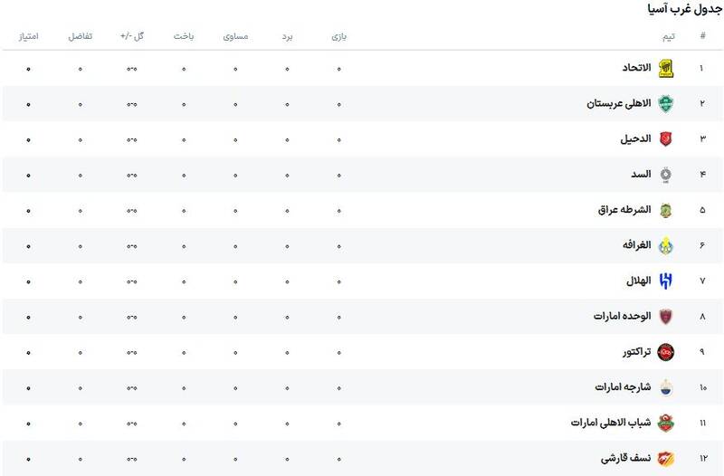Viewport: 724px width, 476px height.
Task: Click the Tractor club logo
Action: [665, 351]
